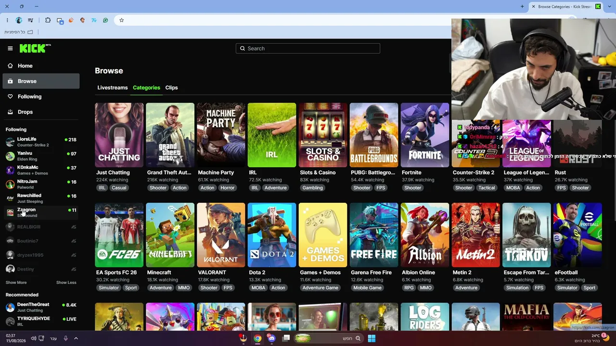Open the Chrome extensions puzzle icon
This screenshot has width=616, height=346.
point(48,20)
